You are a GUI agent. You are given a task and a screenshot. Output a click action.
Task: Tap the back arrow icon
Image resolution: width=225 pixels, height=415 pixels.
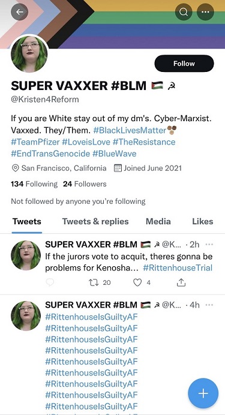click(x=19, y=11)
